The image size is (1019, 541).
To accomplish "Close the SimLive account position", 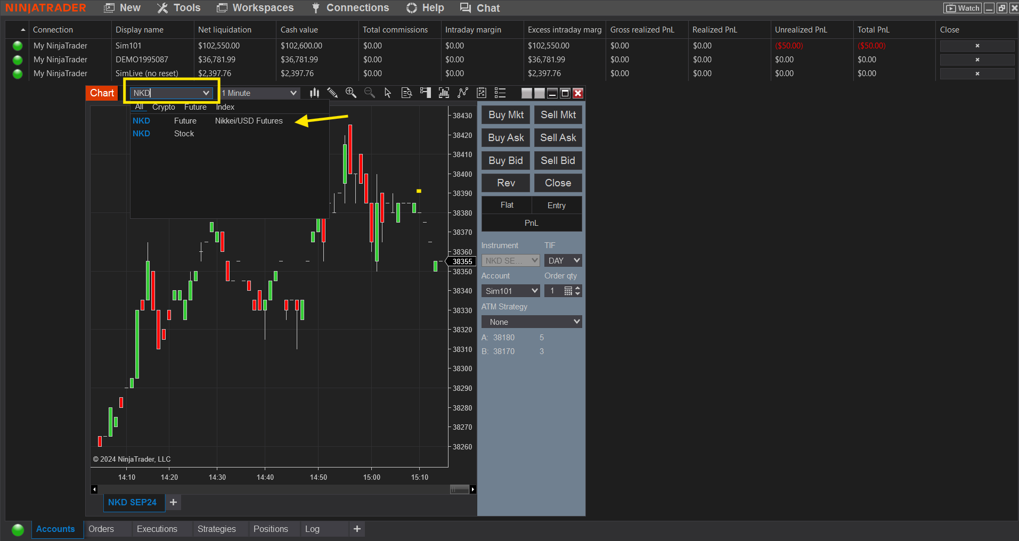I will (977, 73).
